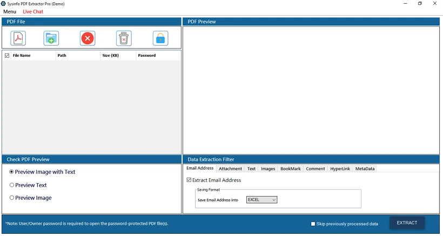The height and width of the screenshot is (236, 443).
Task: Switch to the Text tab
Action: (x=251, y=168)
